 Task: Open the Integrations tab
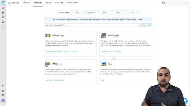coord(72,3)
